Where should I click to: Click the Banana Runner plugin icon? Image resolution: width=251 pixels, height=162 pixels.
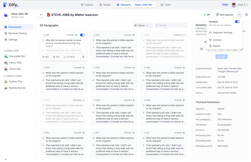pos(6,88)
